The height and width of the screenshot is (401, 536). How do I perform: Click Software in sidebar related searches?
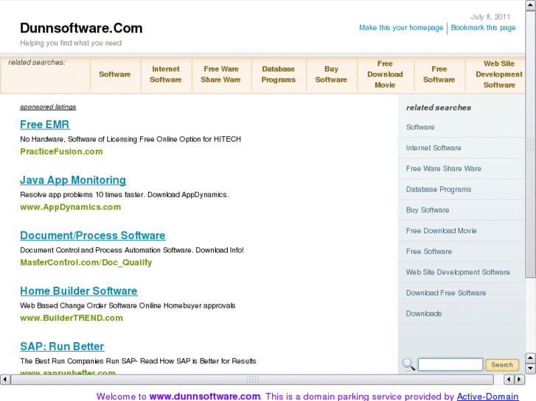coord(420,127)
